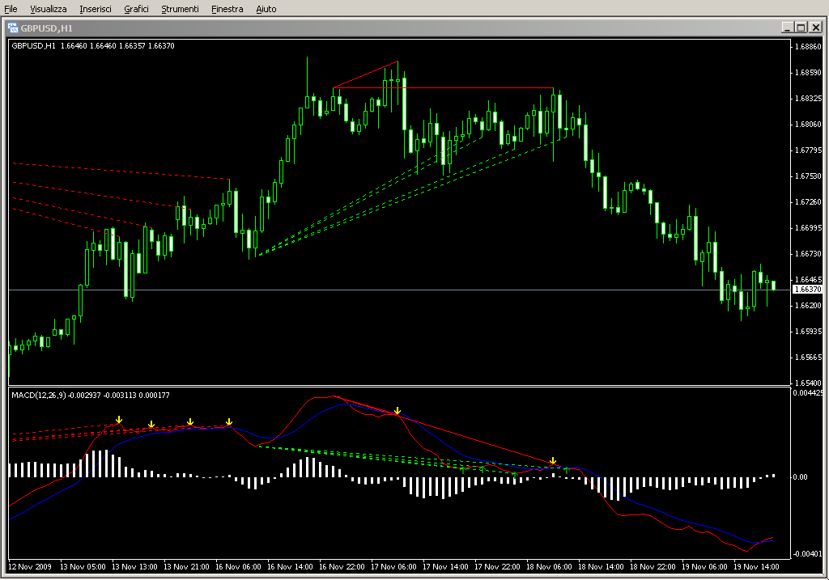Click the 16 Nov 06:00 time axis label
829x580 pixels.
point(238,567)
